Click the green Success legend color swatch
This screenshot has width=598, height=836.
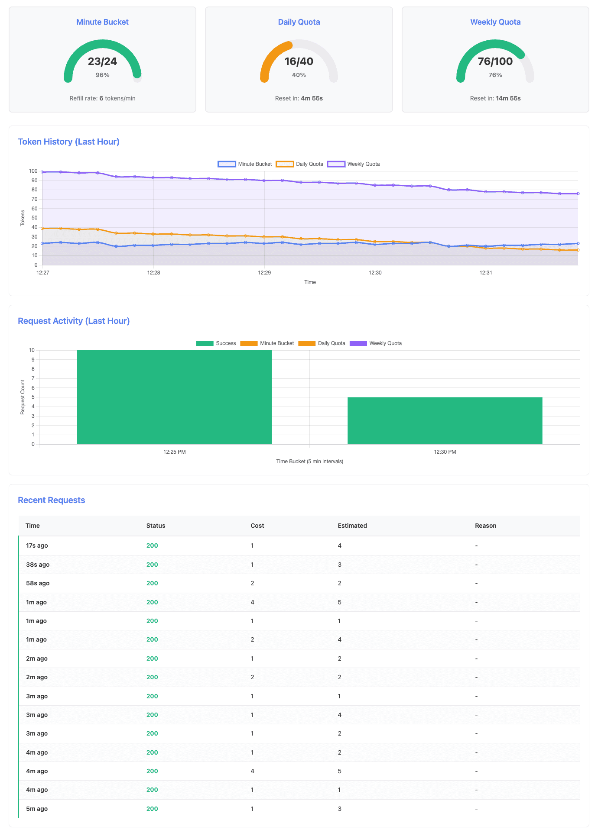click(205, 343)
